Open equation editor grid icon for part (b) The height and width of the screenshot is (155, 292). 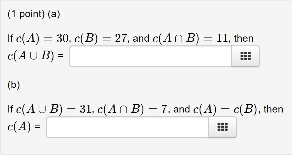coord(222,127)
